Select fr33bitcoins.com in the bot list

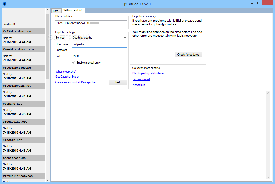point(24,31)
